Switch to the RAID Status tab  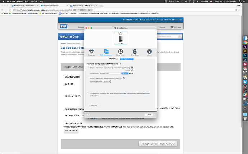click(114, 59)
